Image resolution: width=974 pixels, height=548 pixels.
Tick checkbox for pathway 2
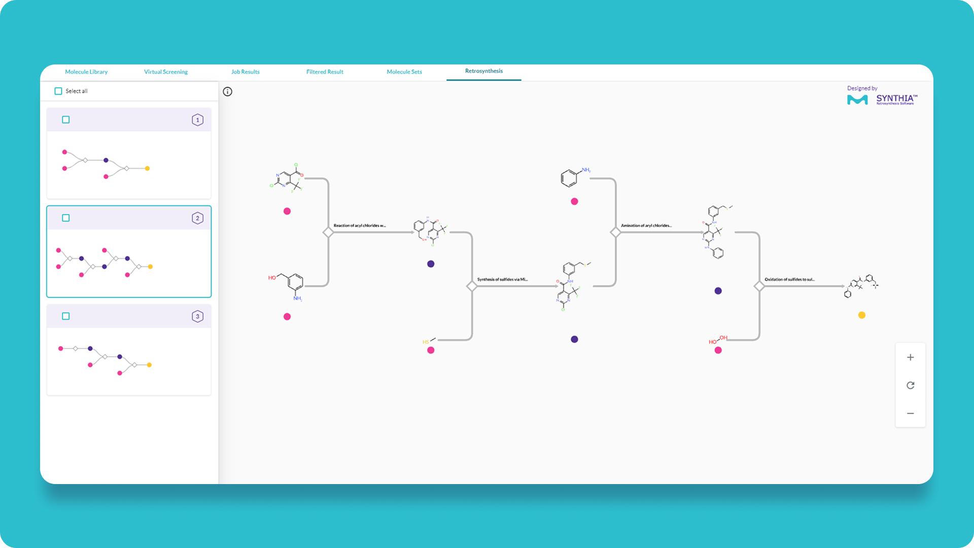point(66,218)
